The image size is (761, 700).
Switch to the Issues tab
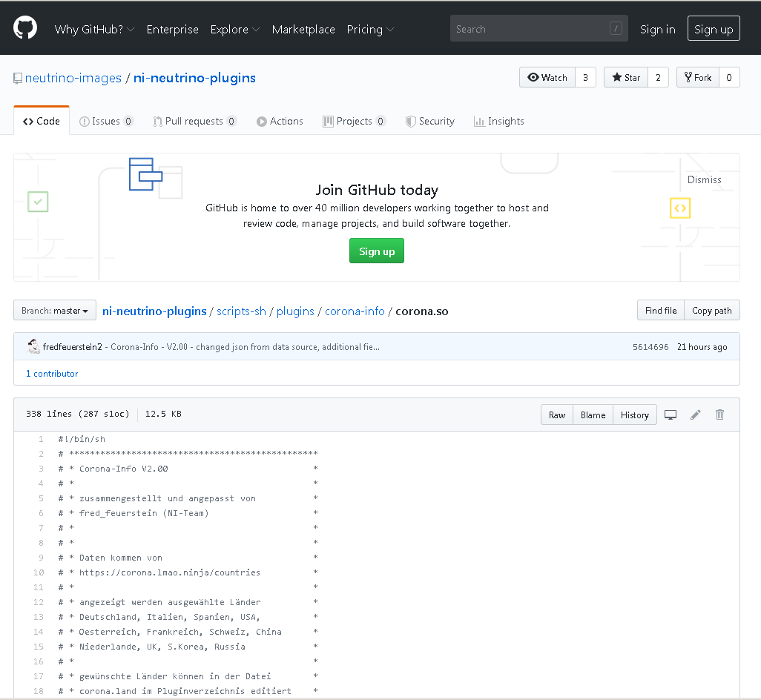106,122
